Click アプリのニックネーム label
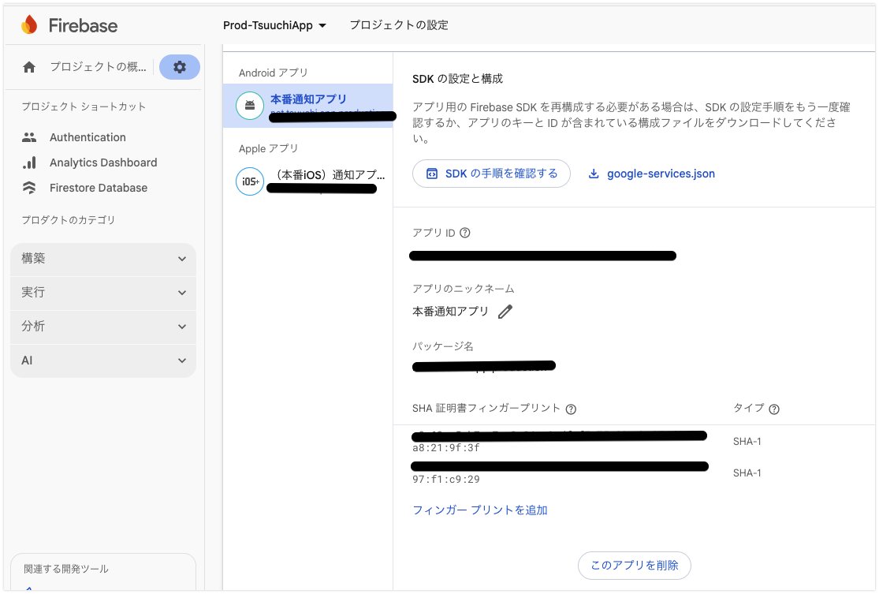Image resolution: width=879 pixels, height=594 pixels. [463, 289]
